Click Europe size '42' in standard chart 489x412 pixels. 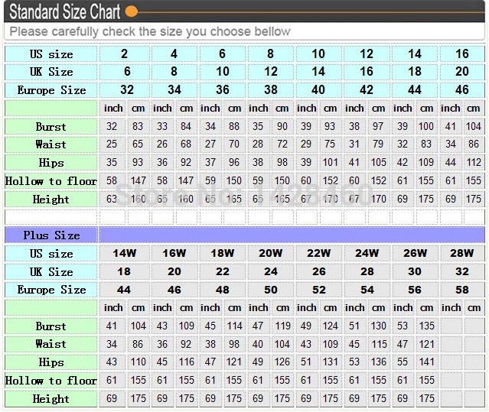point(367,90)
